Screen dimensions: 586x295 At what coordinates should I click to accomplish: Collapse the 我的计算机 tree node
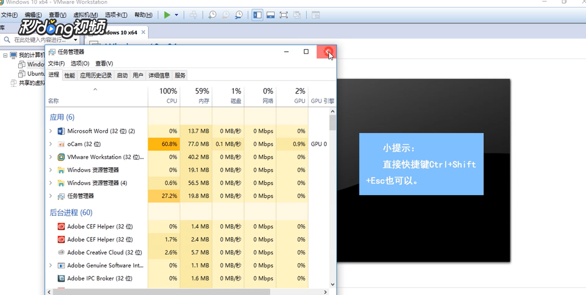pos(5,55)
